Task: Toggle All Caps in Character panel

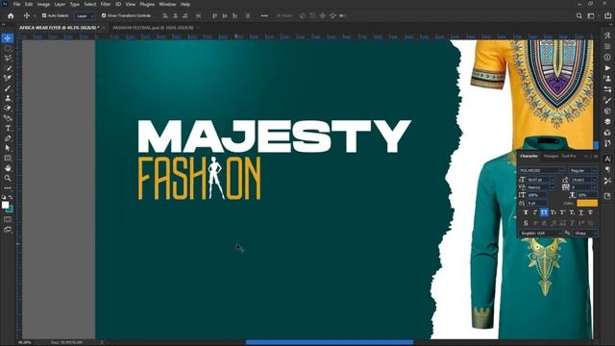Action: (544, 212)
